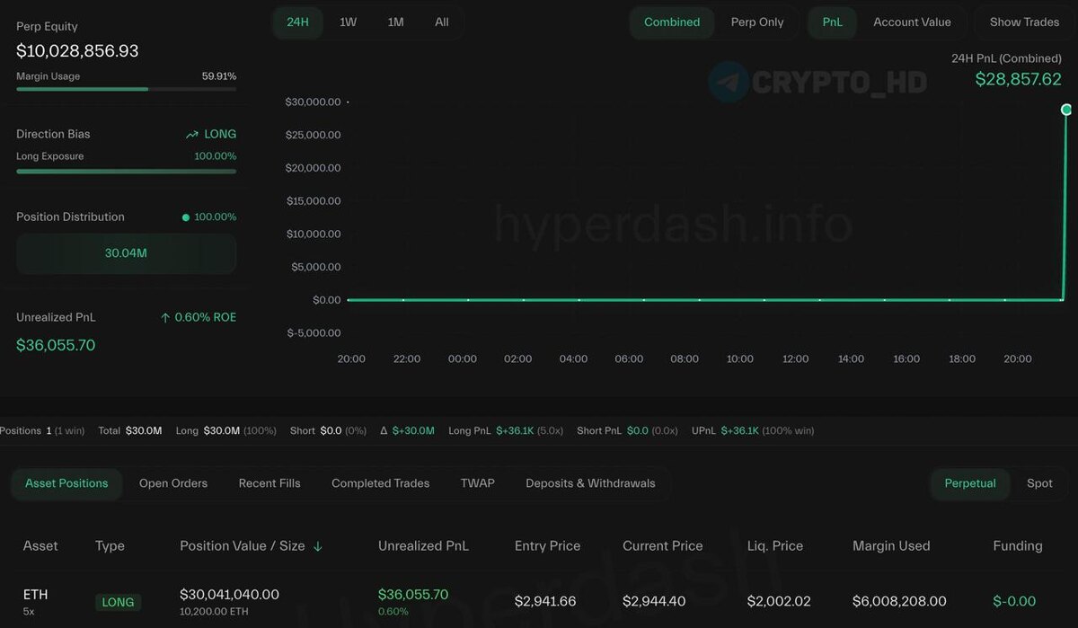Click the Asset column header
Image resolution: width=1078 pixels, height=628 pixels.
(40, 546)
